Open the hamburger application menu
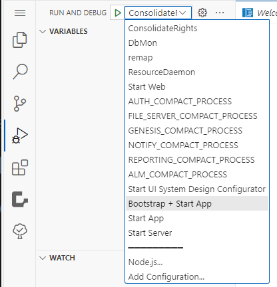This screenshot has height=287, width=277. 20,13
